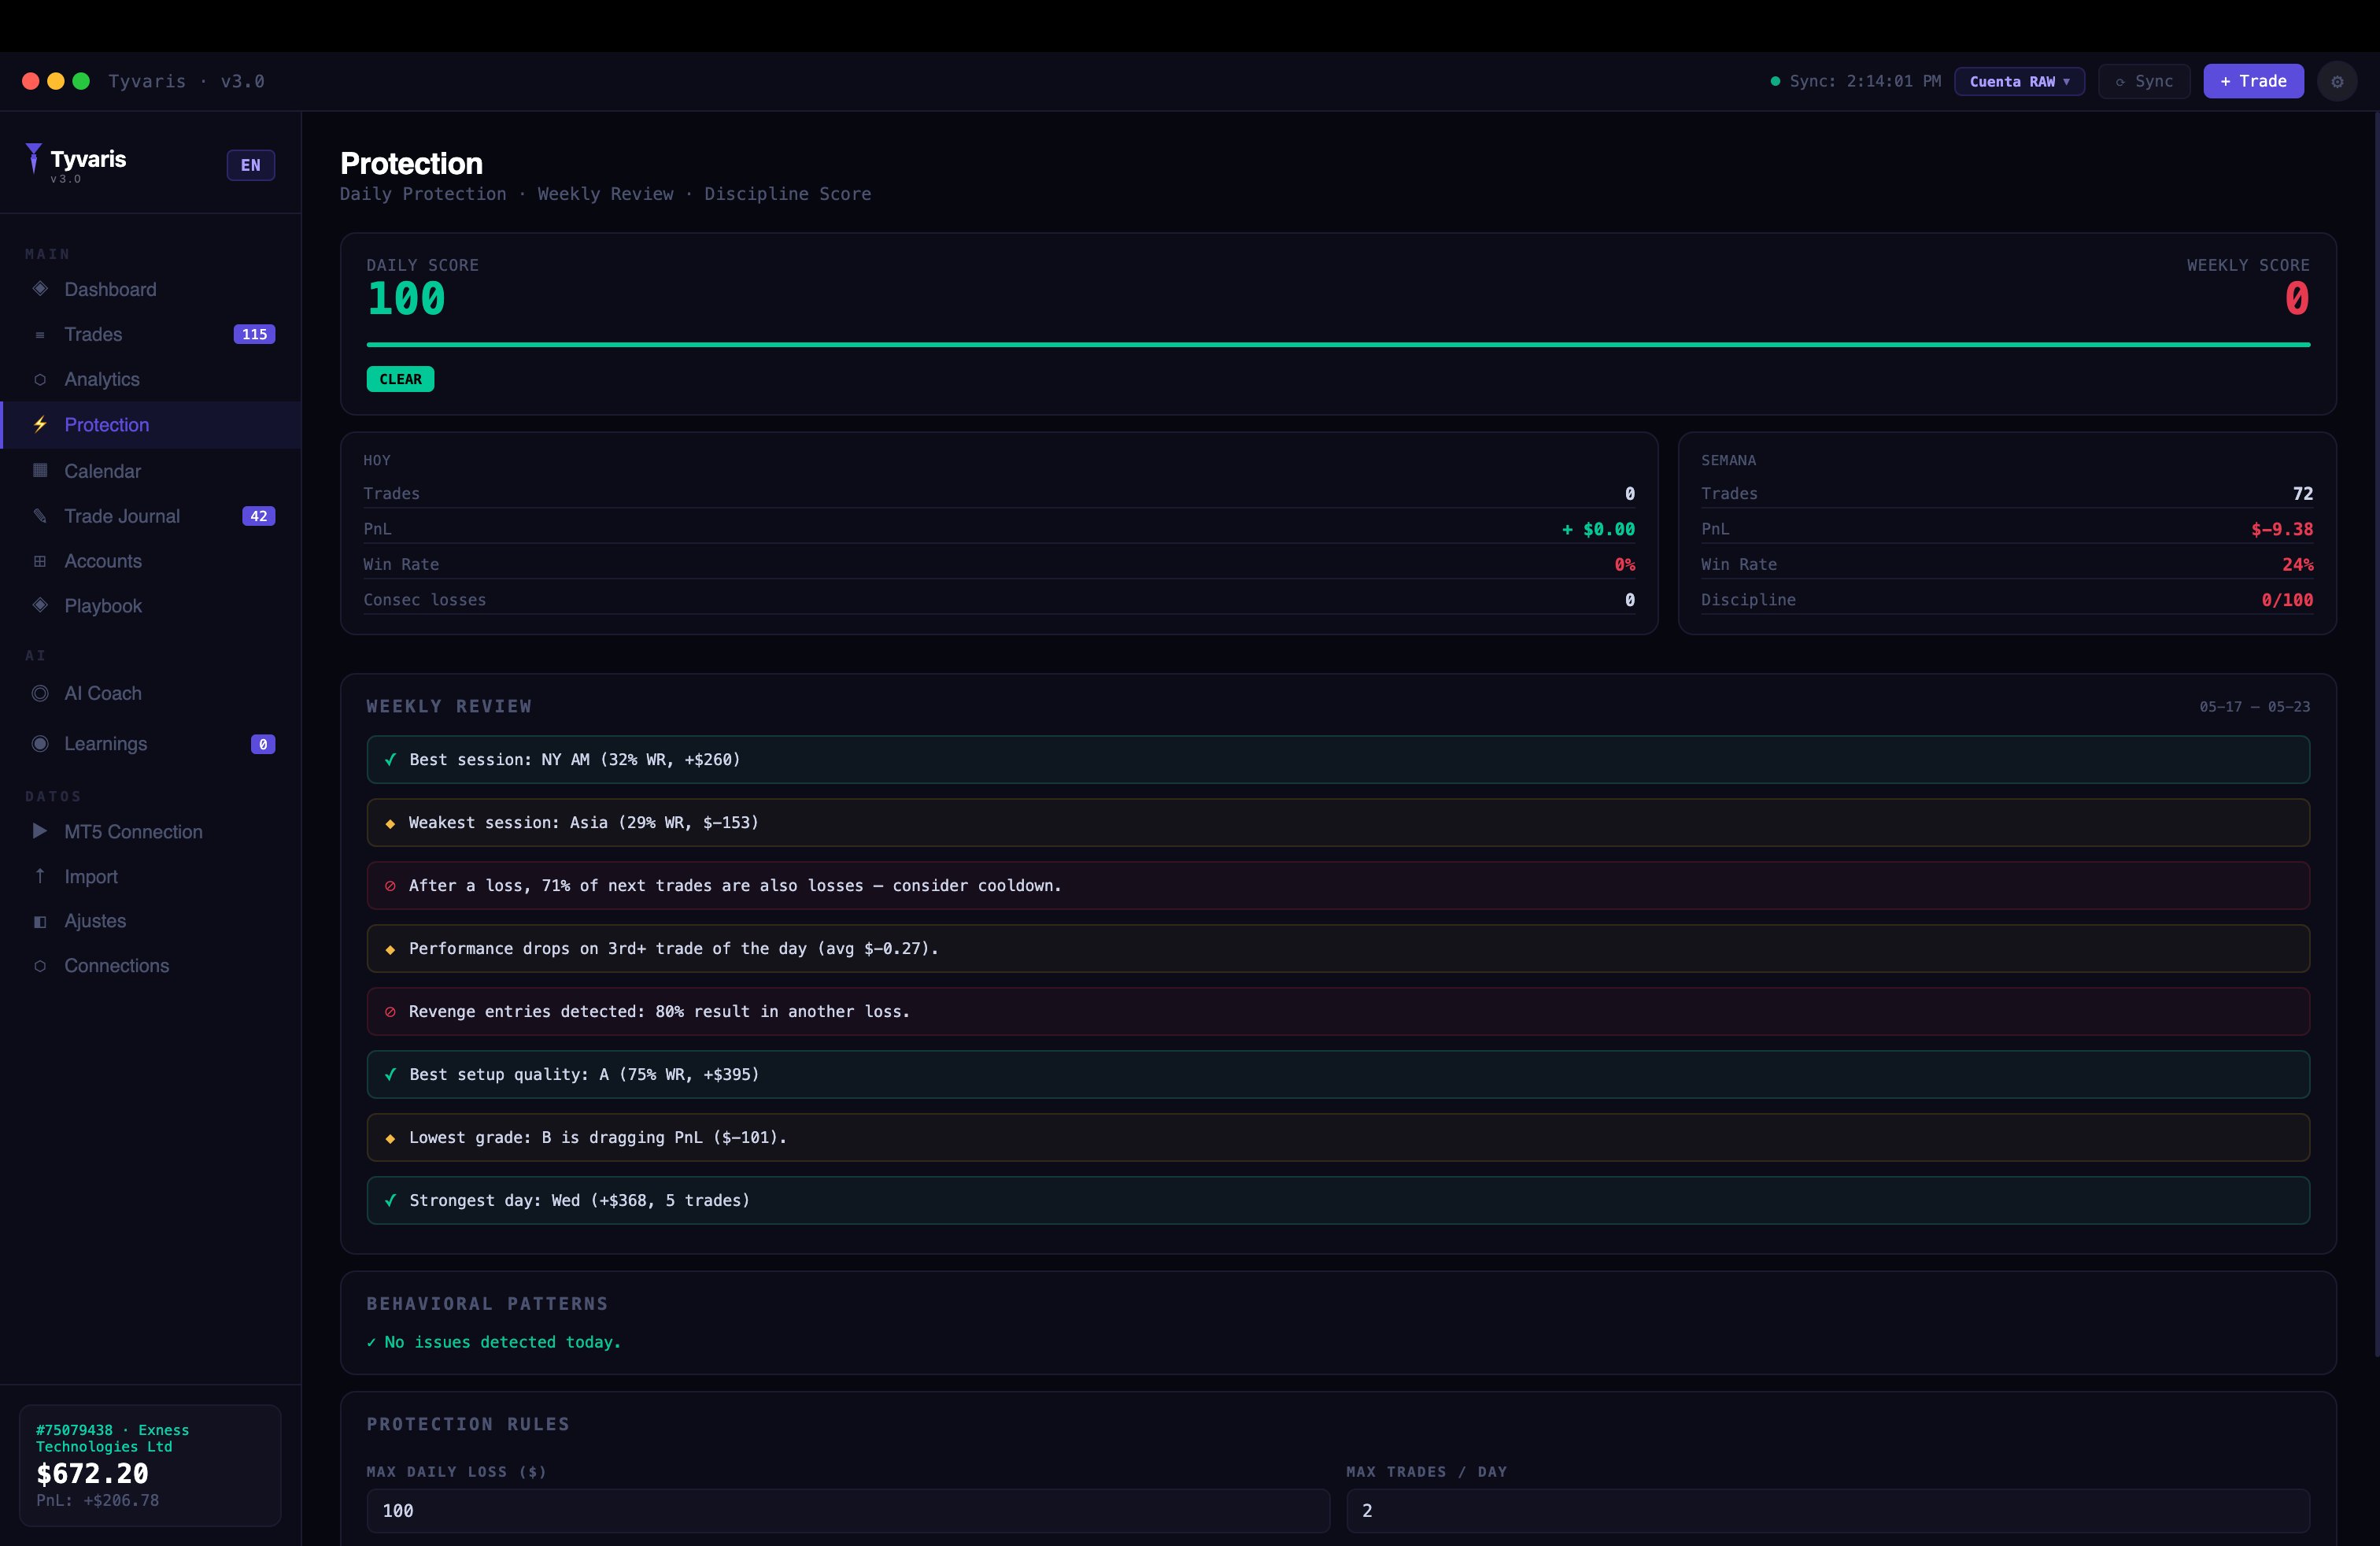Select Calendar in the sidebar
This screenshot has width=2380, height=1546.
click(x=150, y=471)
